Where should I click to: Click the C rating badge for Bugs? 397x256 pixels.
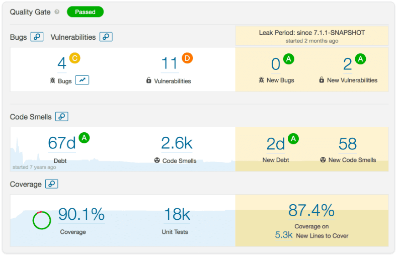click(x=74, y=58)
